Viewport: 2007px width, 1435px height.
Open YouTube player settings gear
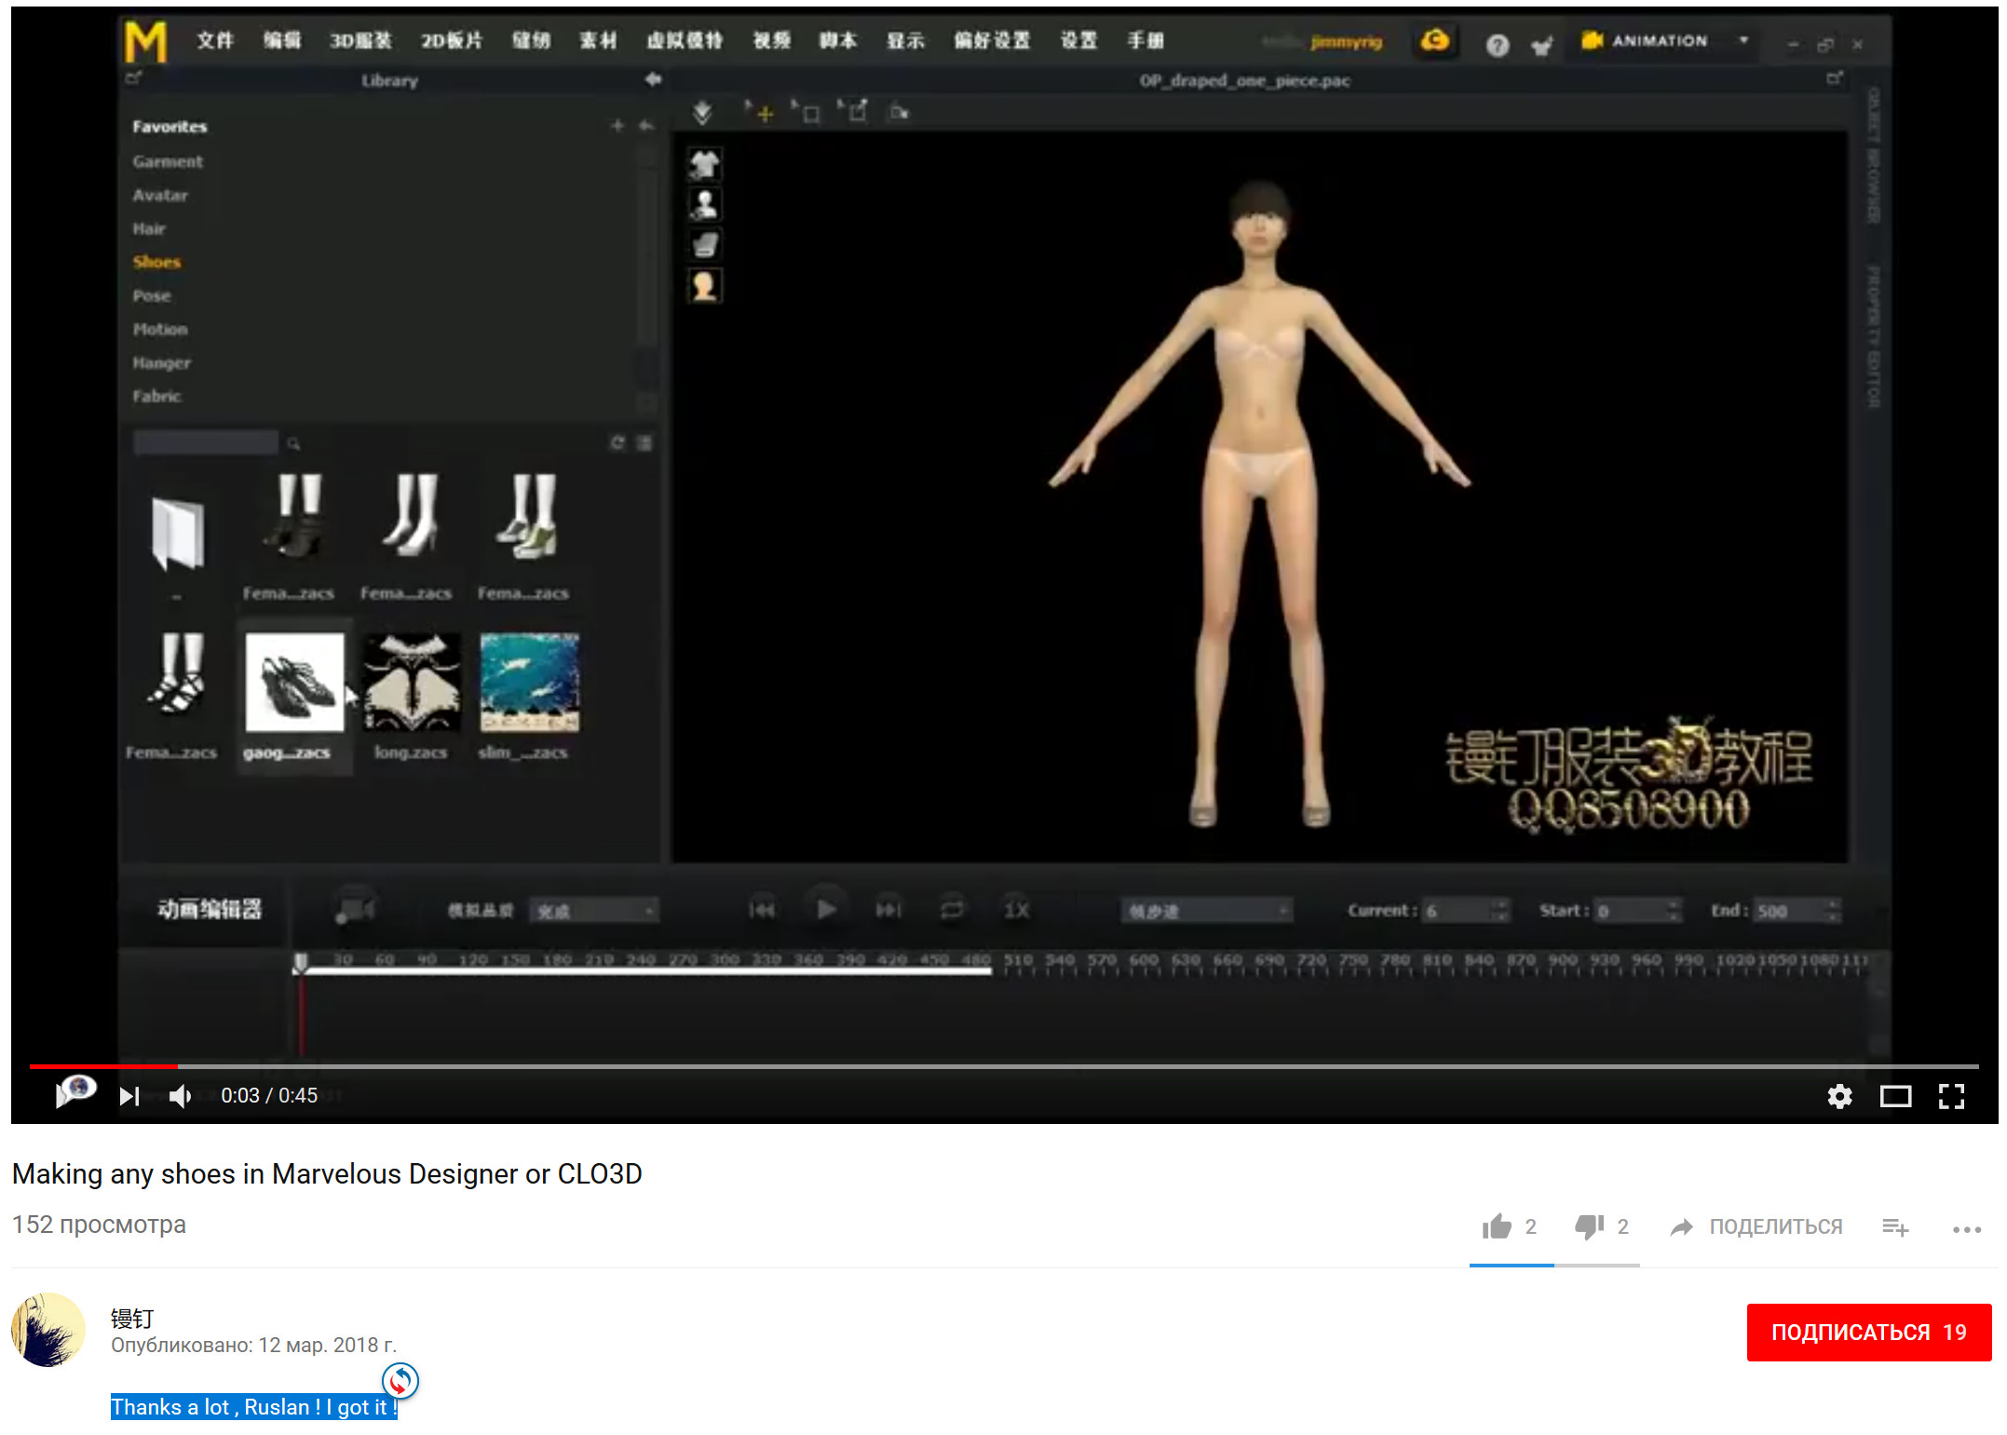click(1838, 1096)
